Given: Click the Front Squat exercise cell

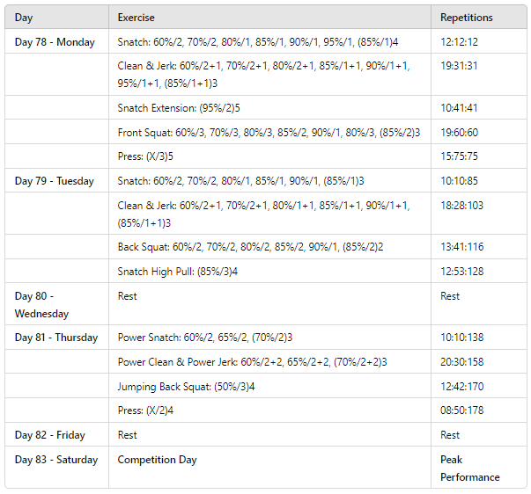Looking at the screenshot, I should click(x=269, y=133).
